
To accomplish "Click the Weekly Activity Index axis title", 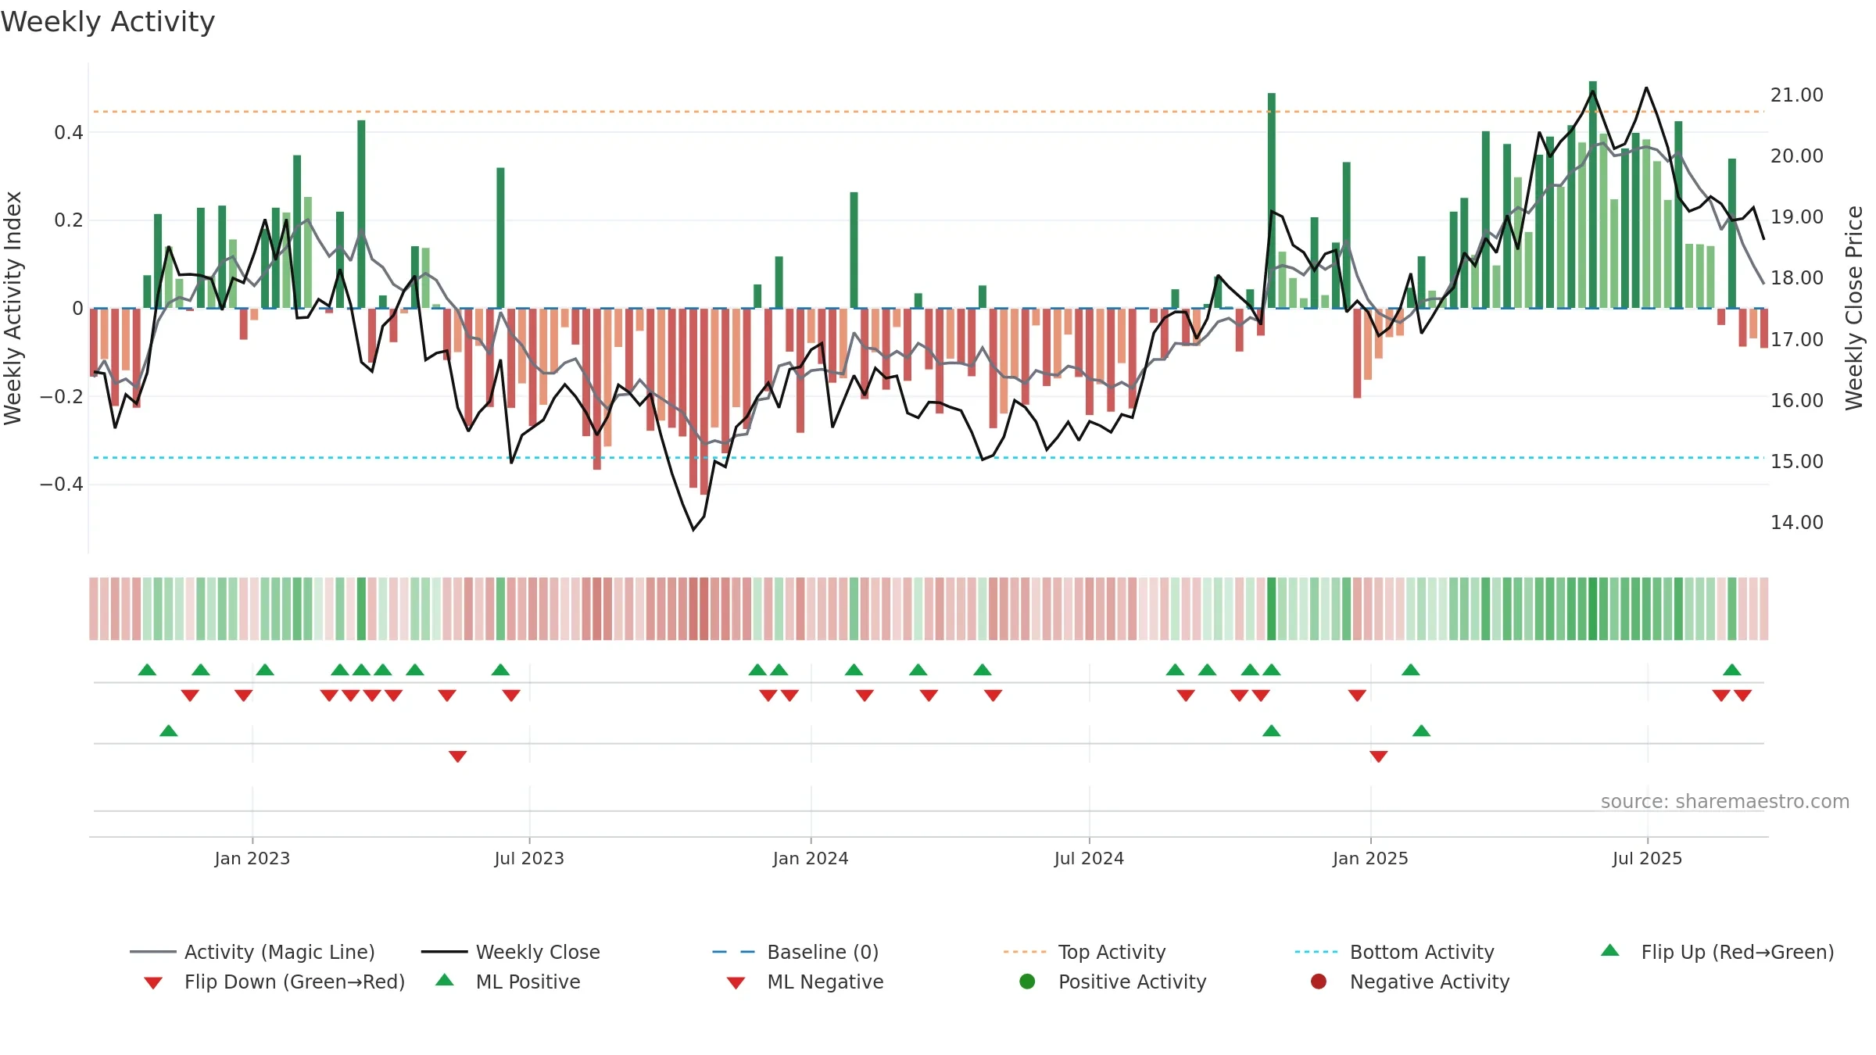I will [x=13, y=308].
